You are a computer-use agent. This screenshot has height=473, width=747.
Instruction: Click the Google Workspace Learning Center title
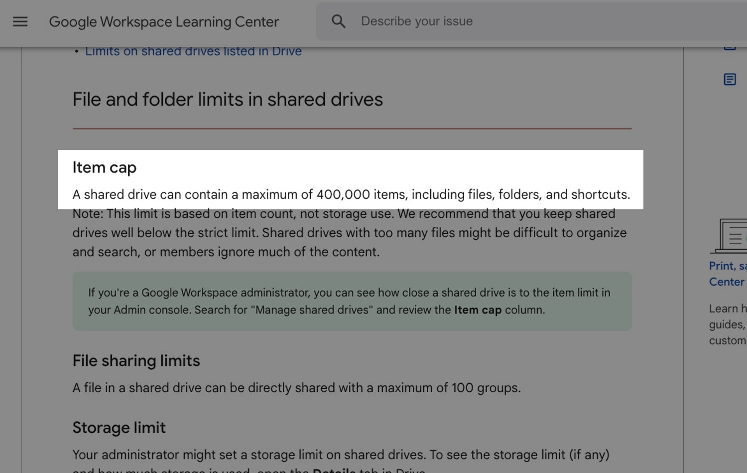pos(164,21)
